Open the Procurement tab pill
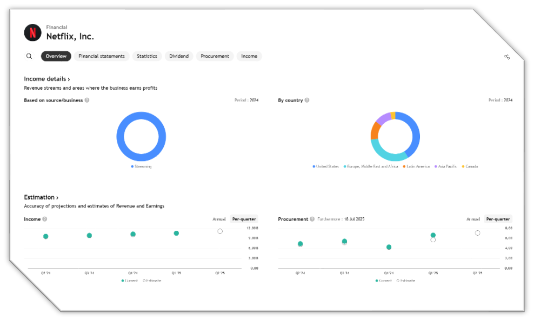Viewport: 534px width, 321px height. point(215,56)
